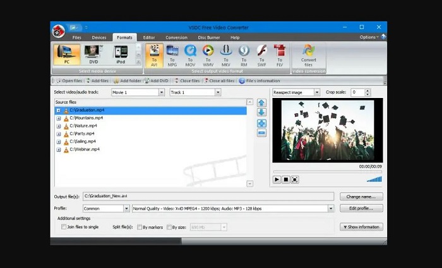Screen dimensions: 442x268
Task: Click the preview playback seek bar
Action: (327, 171)
